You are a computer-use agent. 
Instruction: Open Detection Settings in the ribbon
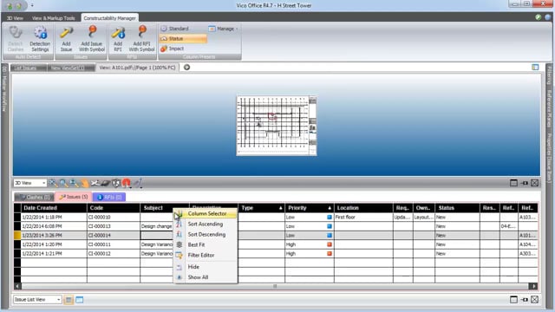(x=40, y=39)
